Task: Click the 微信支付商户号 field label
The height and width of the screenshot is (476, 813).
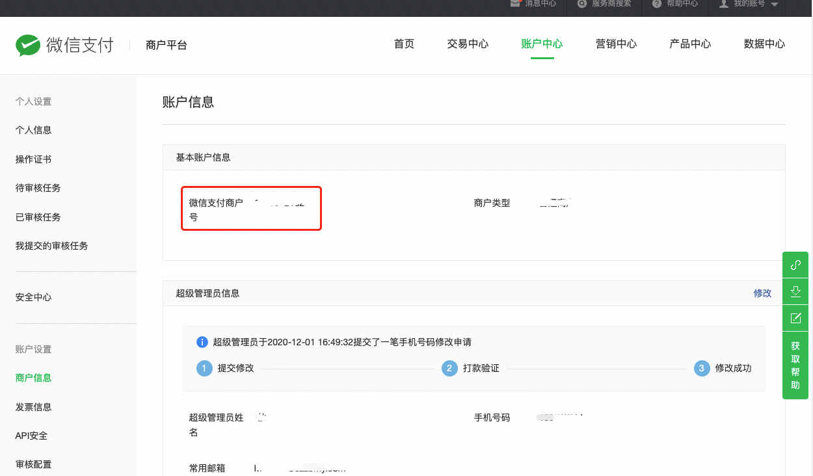Action: [216, 210]
